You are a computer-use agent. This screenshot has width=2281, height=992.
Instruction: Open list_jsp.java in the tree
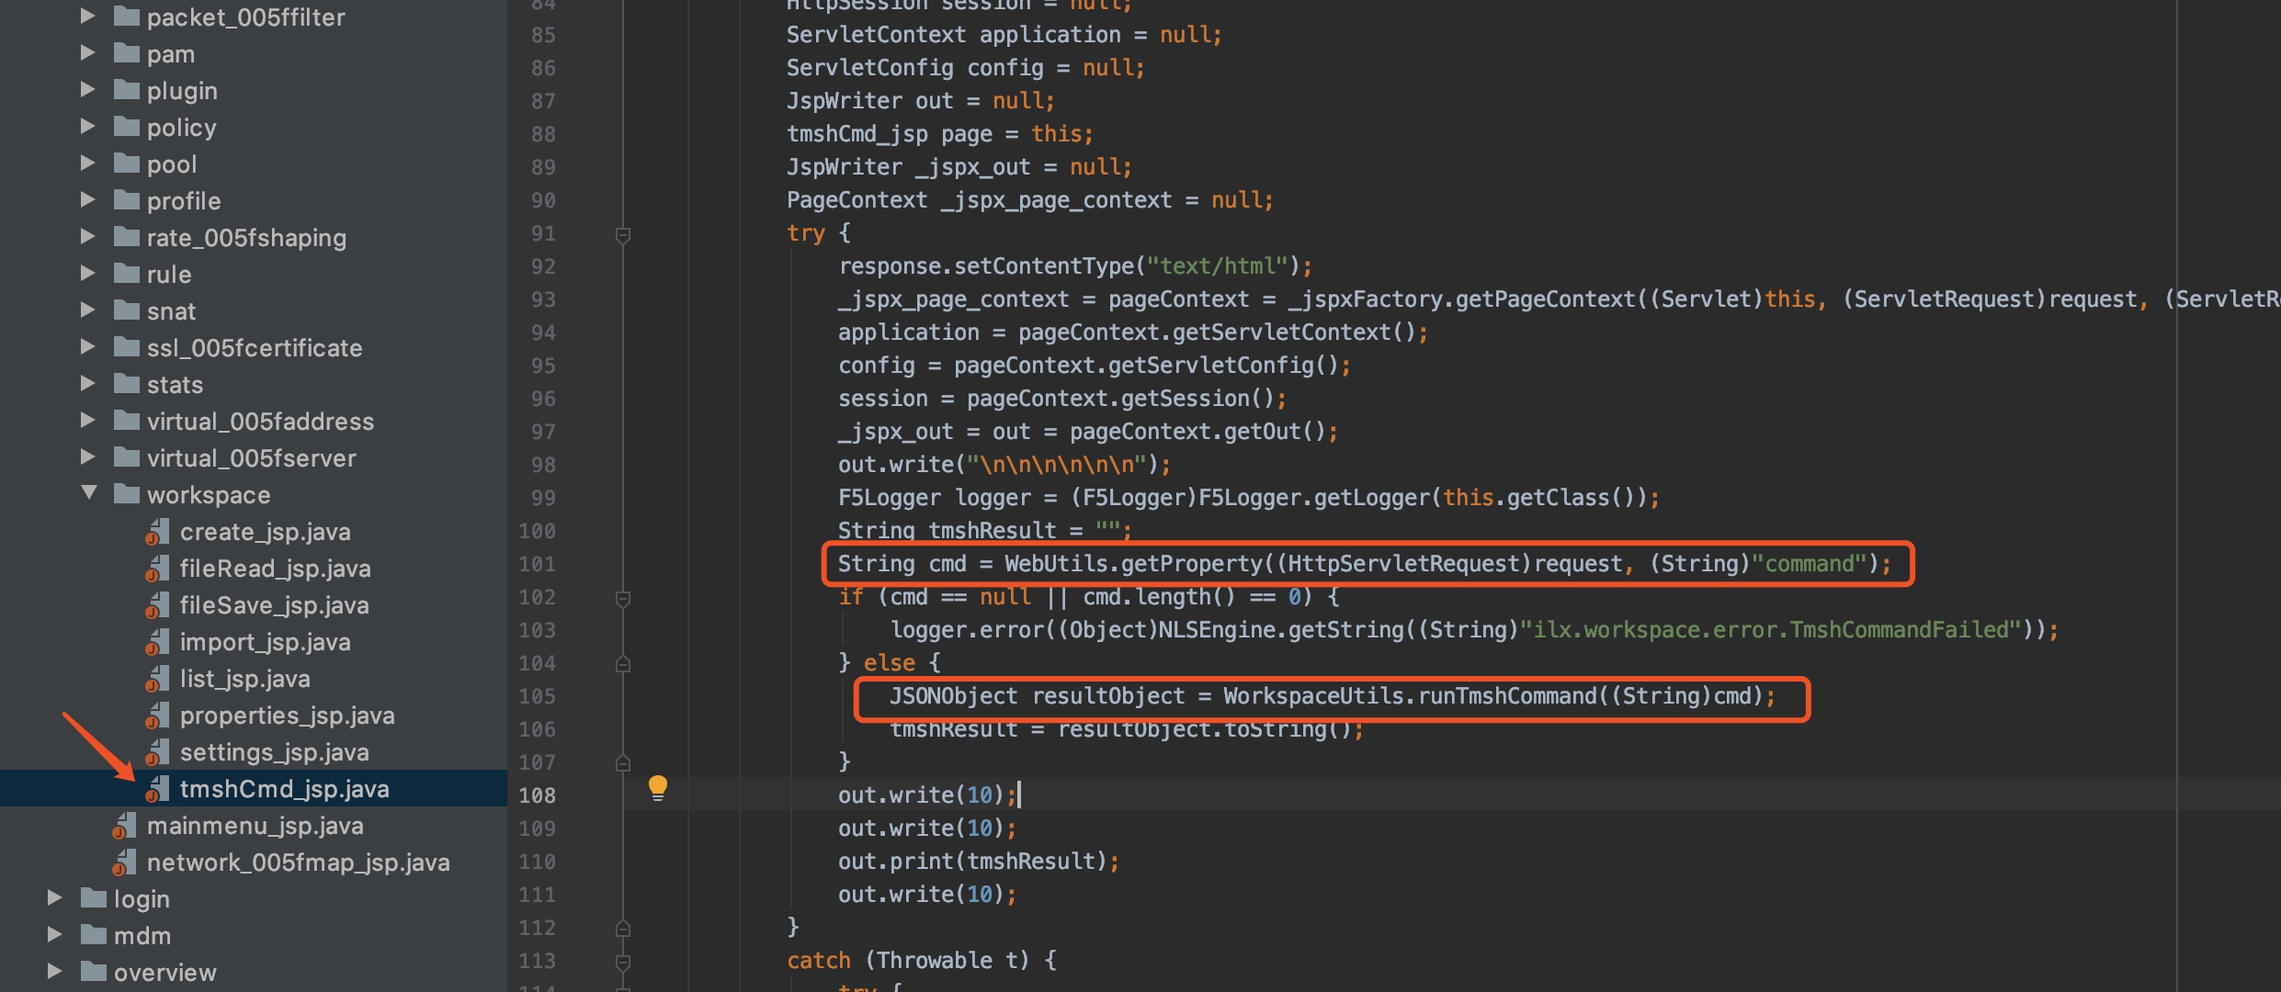coord(244,679)
